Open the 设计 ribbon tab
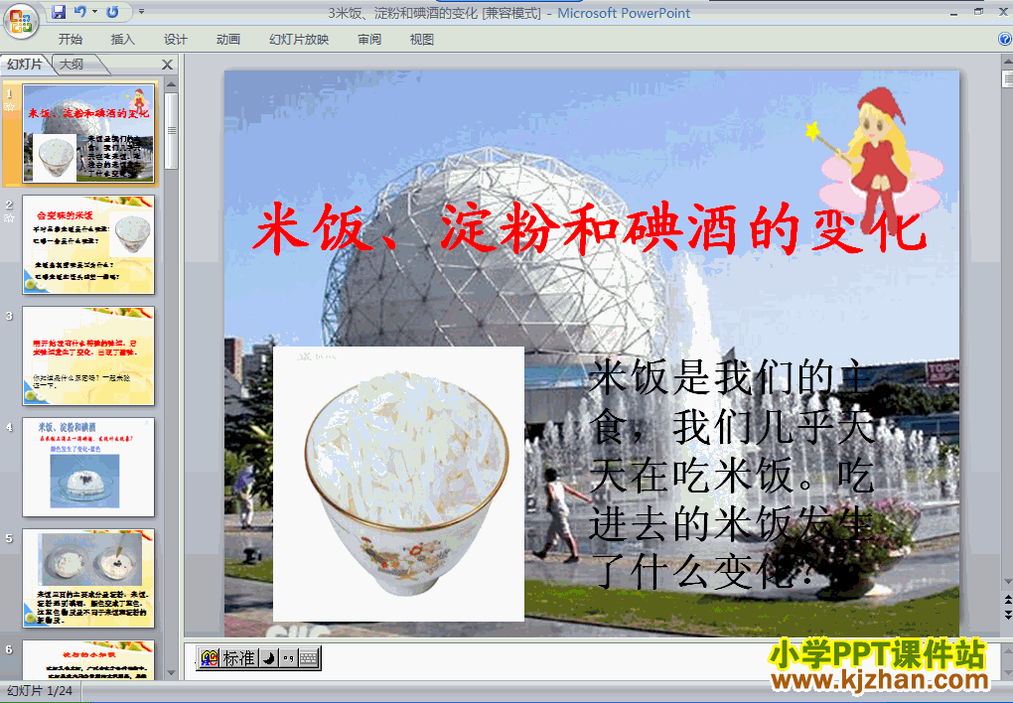The height and width of the screenshot is (703, 1013). click(x=175, y=40)
